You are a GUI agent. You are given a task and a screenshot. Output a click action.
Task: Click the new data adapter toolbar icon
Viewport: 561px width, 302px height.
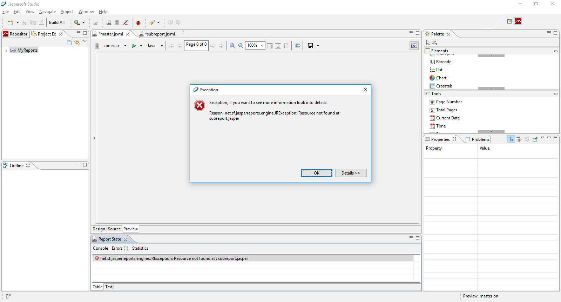click(x=117, y=22)
